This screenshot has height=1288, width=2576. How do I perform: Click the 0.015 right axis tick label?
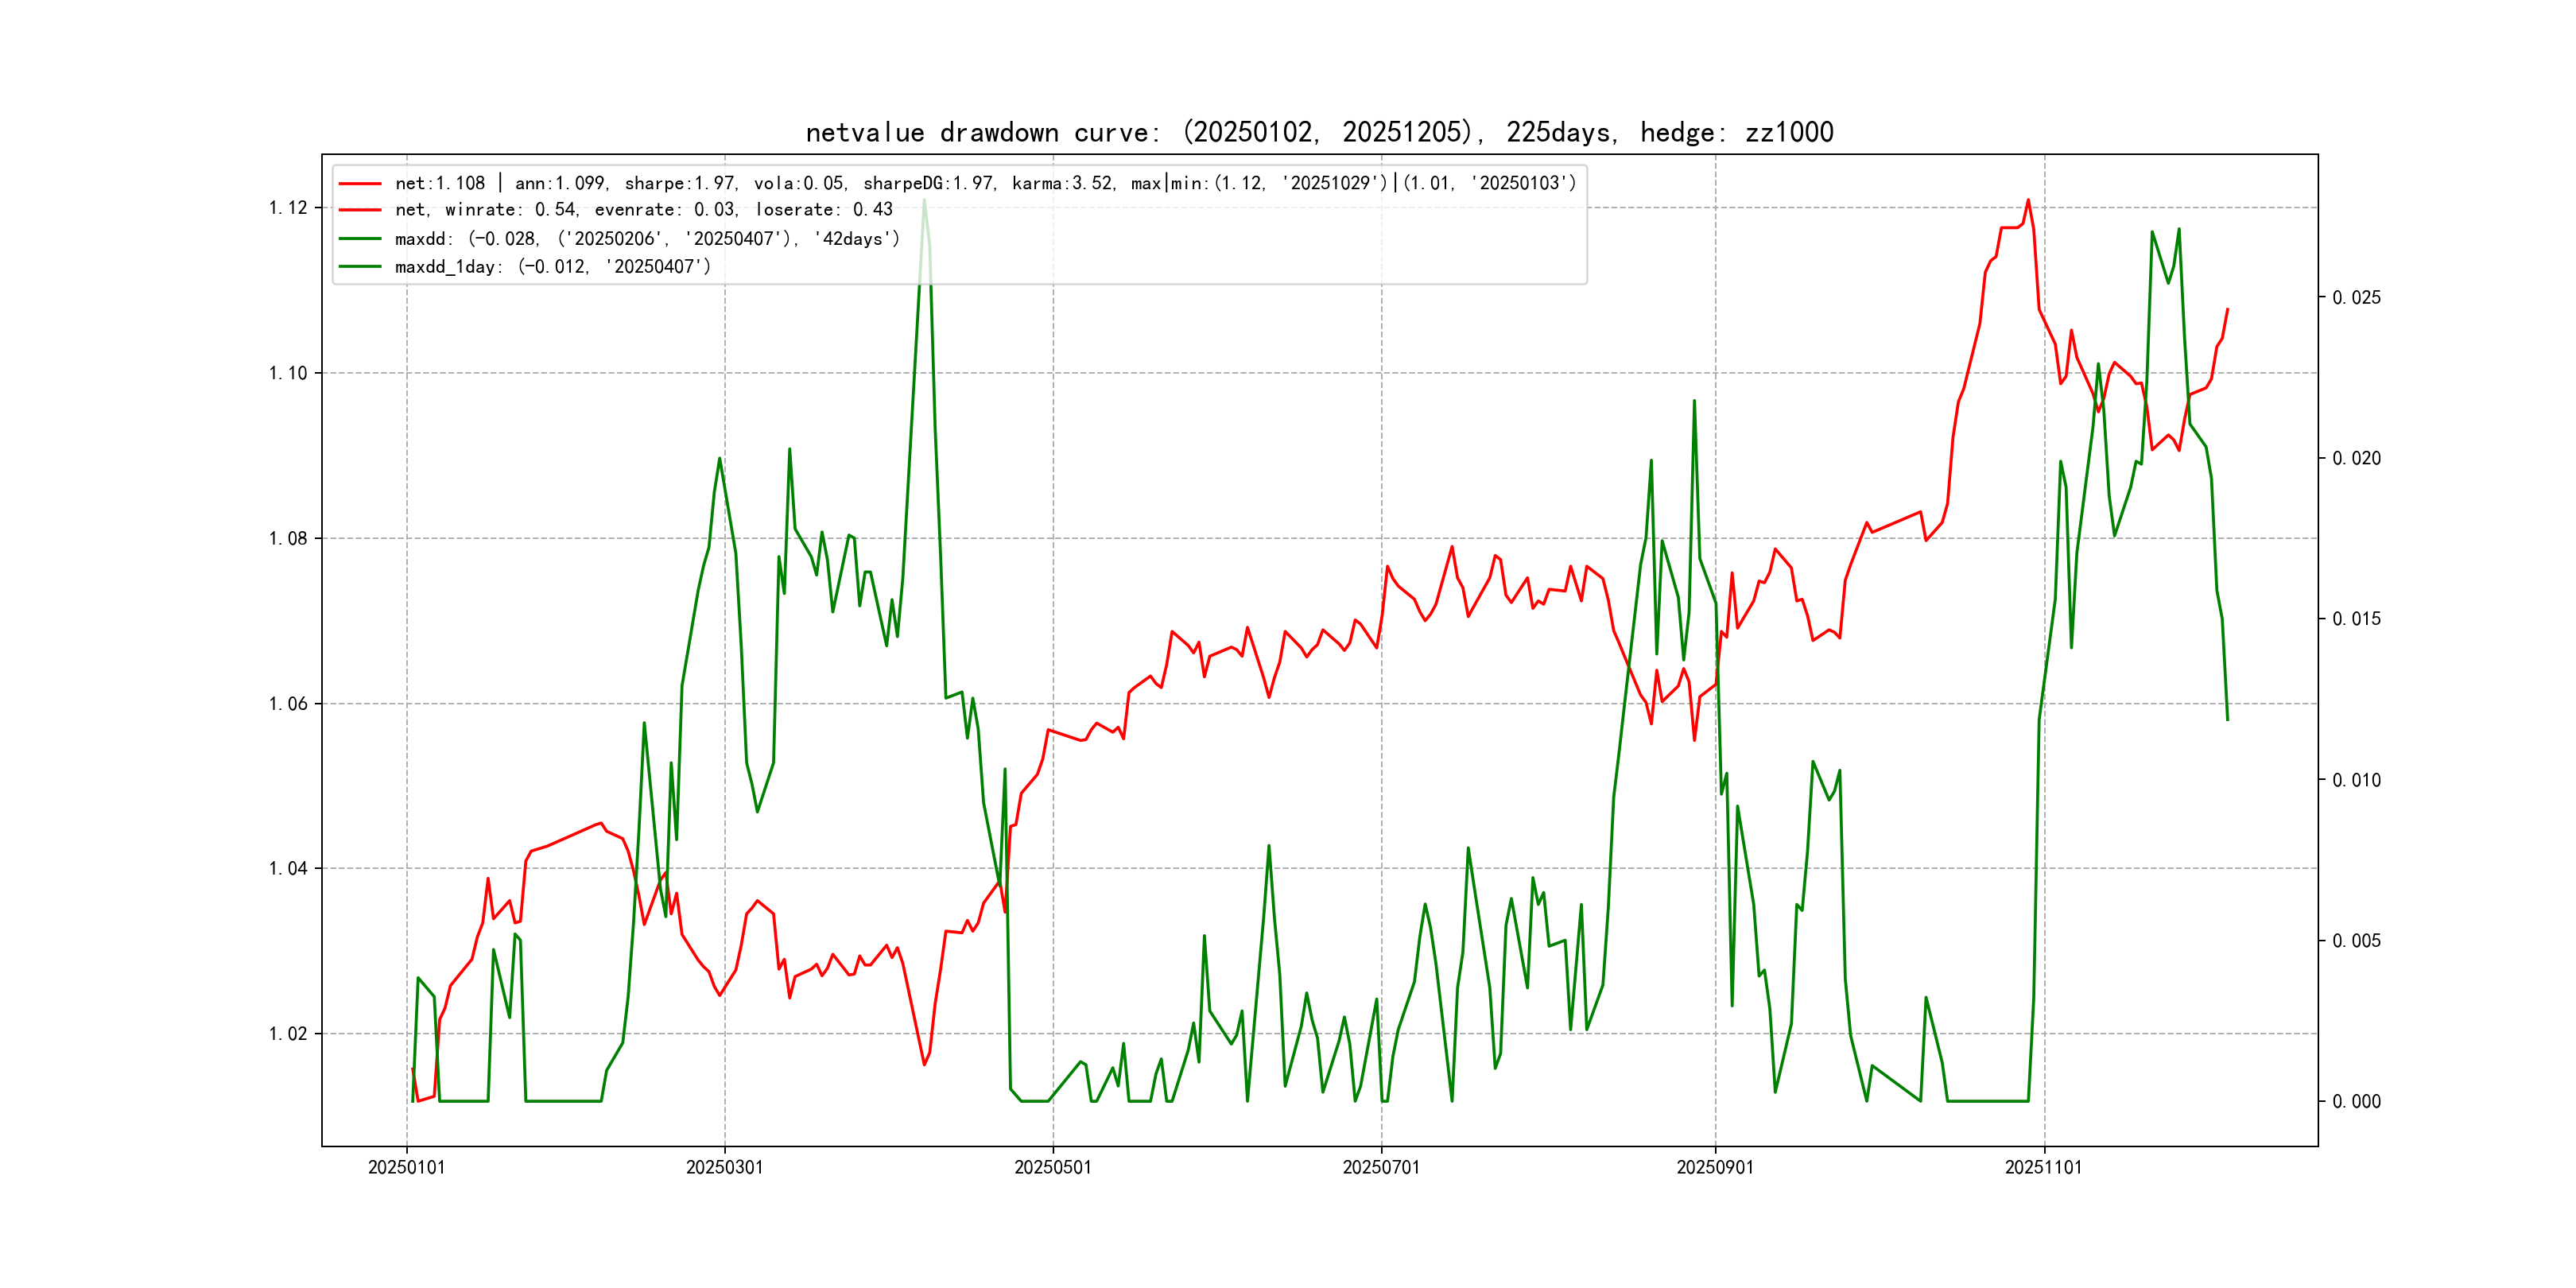point(2356,619)
